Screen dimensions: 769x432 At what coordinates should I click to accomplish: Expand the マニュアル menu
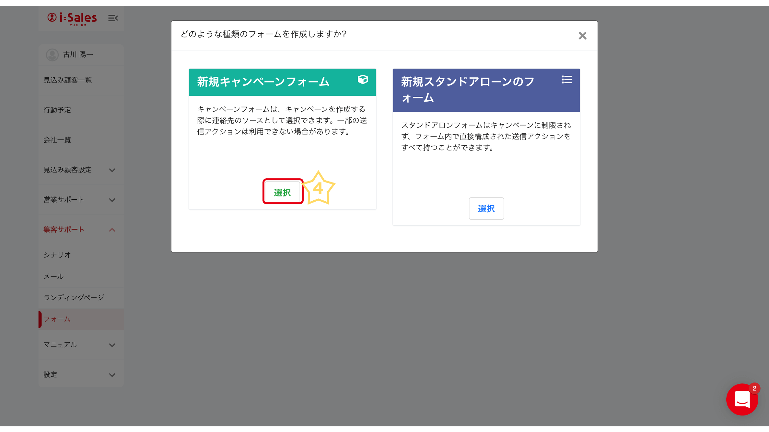pos(112,345)
